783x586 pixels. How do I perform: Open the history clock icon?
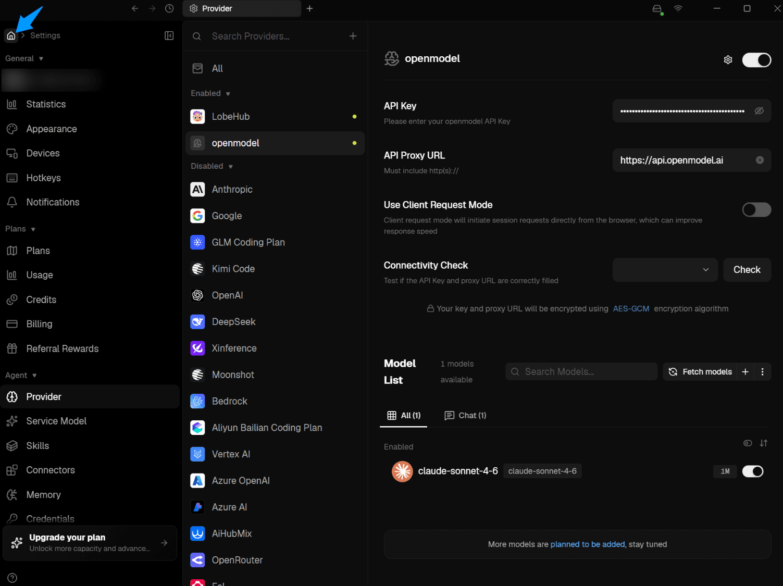pyautogui.click(x=169, y=8)
